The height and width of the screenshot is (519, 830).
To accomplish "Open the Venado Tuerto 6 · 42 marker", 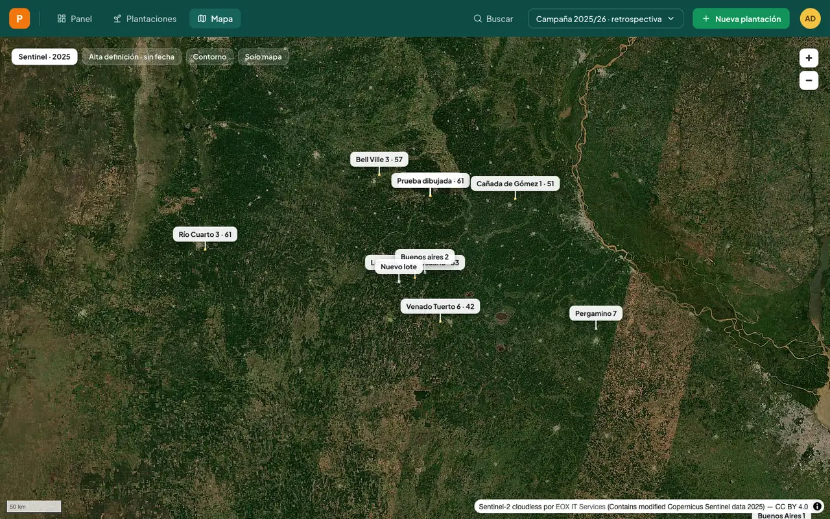I will (440, 306).
